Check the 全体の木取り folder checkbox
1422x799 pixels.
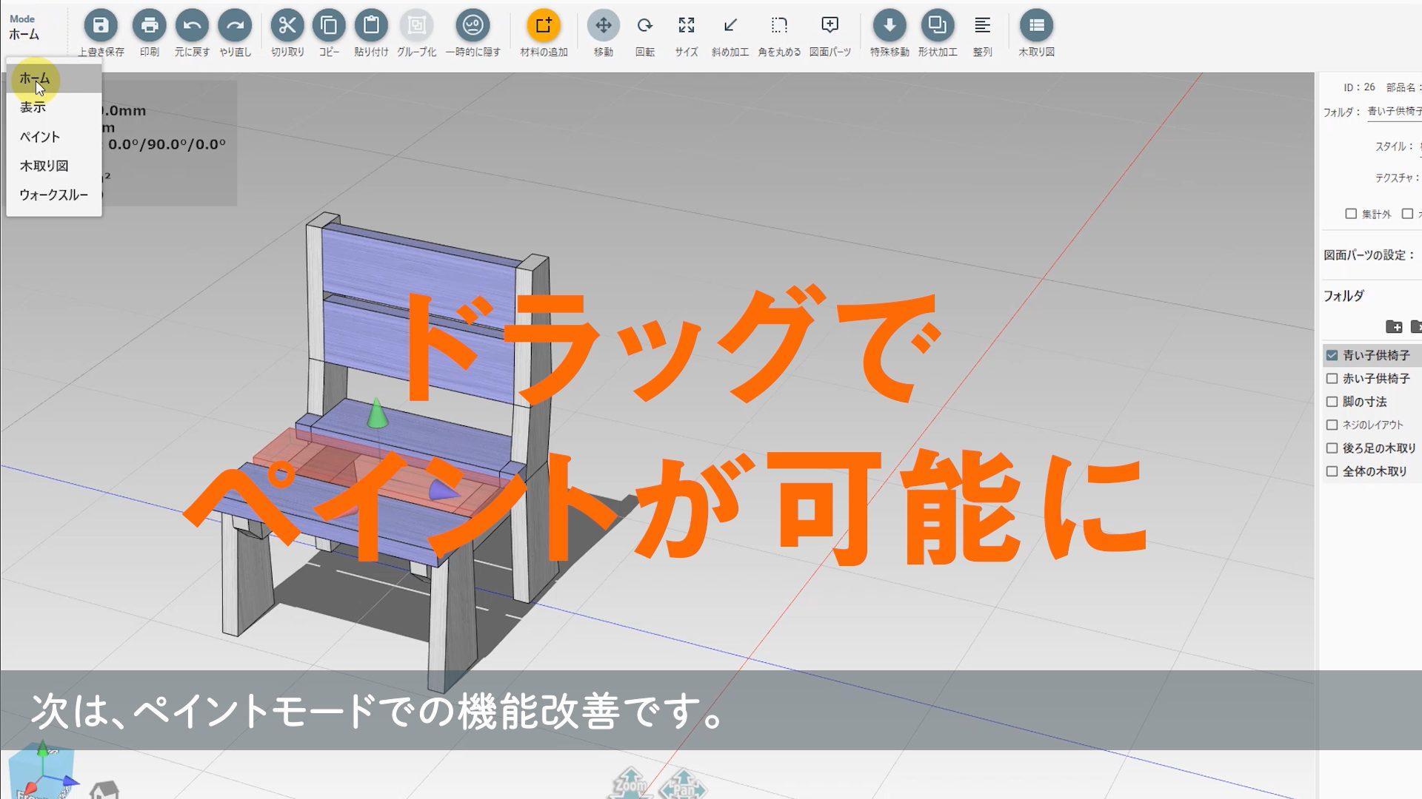click(1332, 471)
